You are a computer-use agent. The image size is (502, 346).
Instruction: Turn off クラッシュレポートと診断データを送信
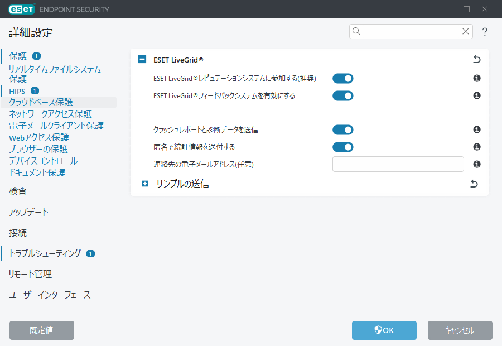coord(342,129)
